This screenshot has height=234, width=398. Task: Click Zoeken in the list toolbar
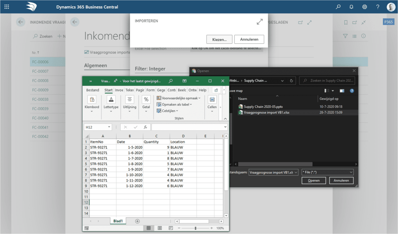pyautogui.click(x=43, y=36)
